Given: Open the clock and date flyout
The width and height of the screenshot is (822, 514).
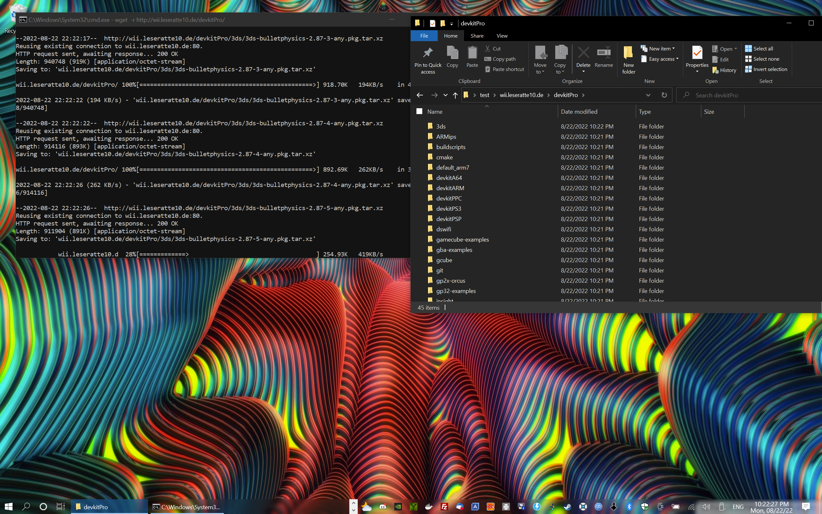Looking at the screenshot, I should pos(771,507).
